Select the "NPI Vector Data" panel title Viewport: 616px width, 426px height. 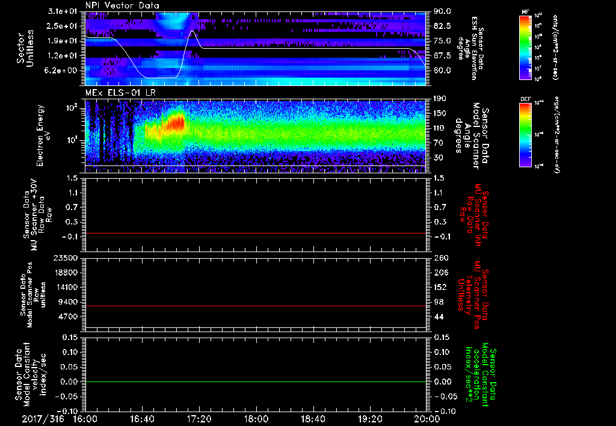[122, 5]
